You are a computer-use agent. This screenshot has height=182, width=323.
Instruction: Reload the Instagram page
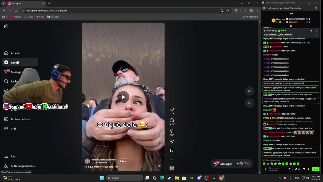click(x=16, y=11)
